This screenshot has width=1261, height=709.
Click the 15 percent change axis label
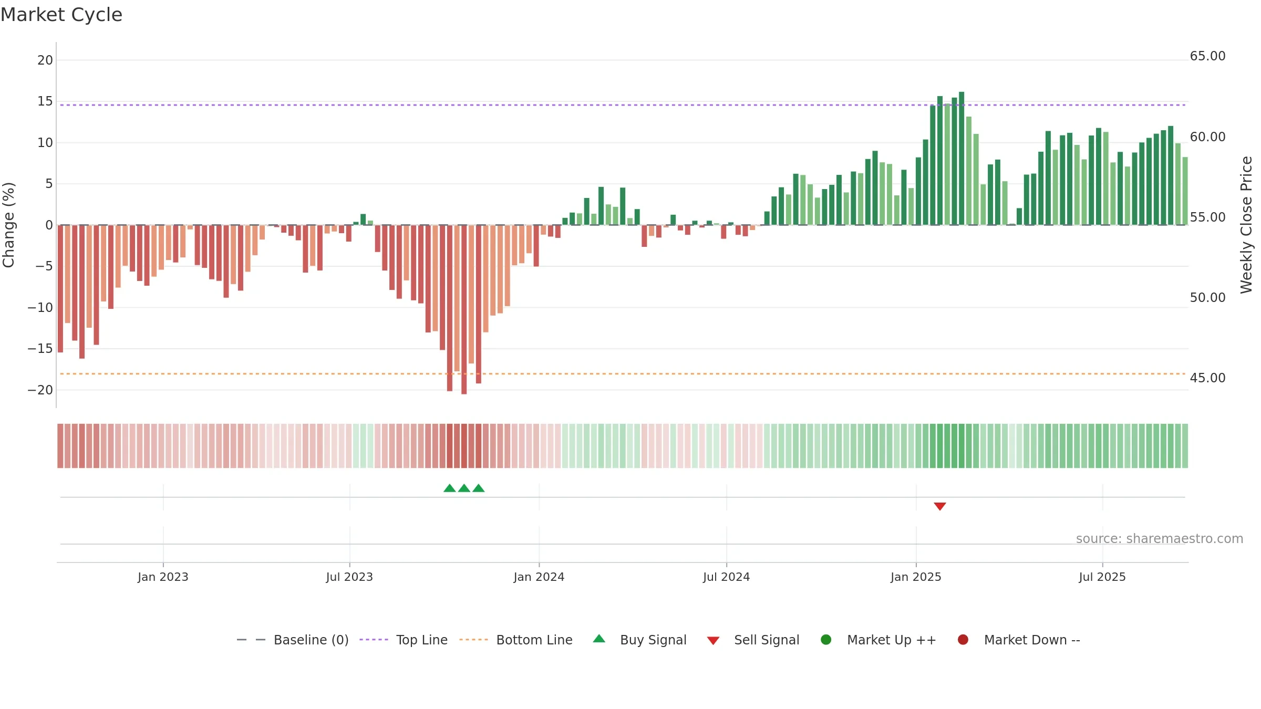click(x=45, y=101)
